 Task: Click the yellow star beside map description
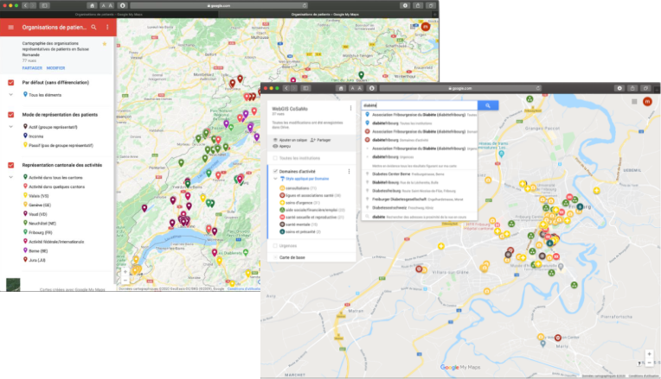coord(105,44)
